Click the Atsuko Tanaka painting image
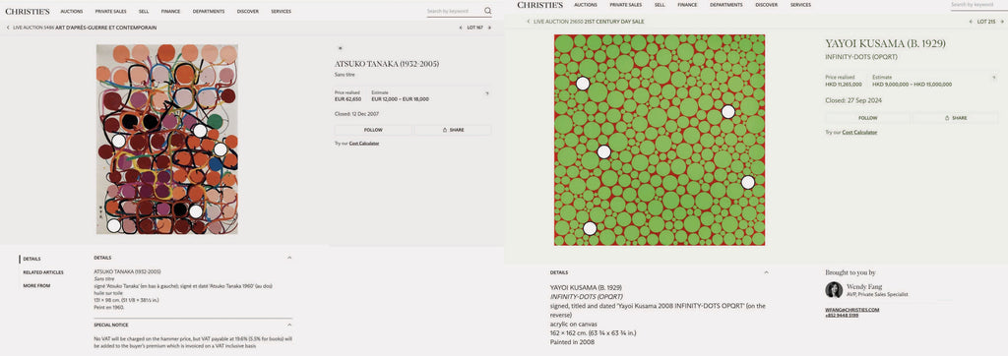 pyautogui.click(x=167, y=139)
